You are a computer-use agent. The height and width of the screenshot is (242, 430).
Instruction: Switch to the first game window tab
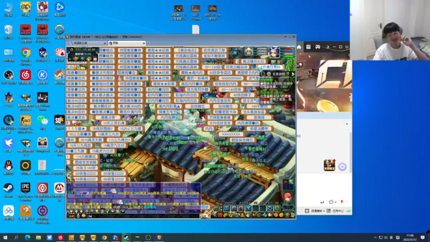point(87,43)
